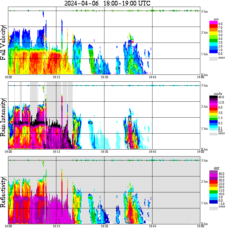Click the 0.5 value in the mm/hr legend

[220, 123]
